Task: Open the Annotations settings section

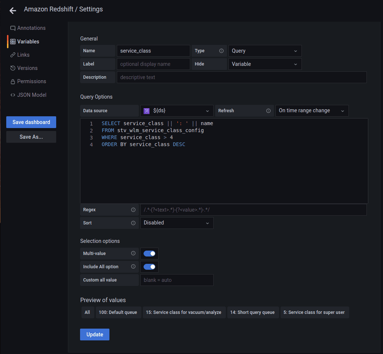Action: click(28, 28)
